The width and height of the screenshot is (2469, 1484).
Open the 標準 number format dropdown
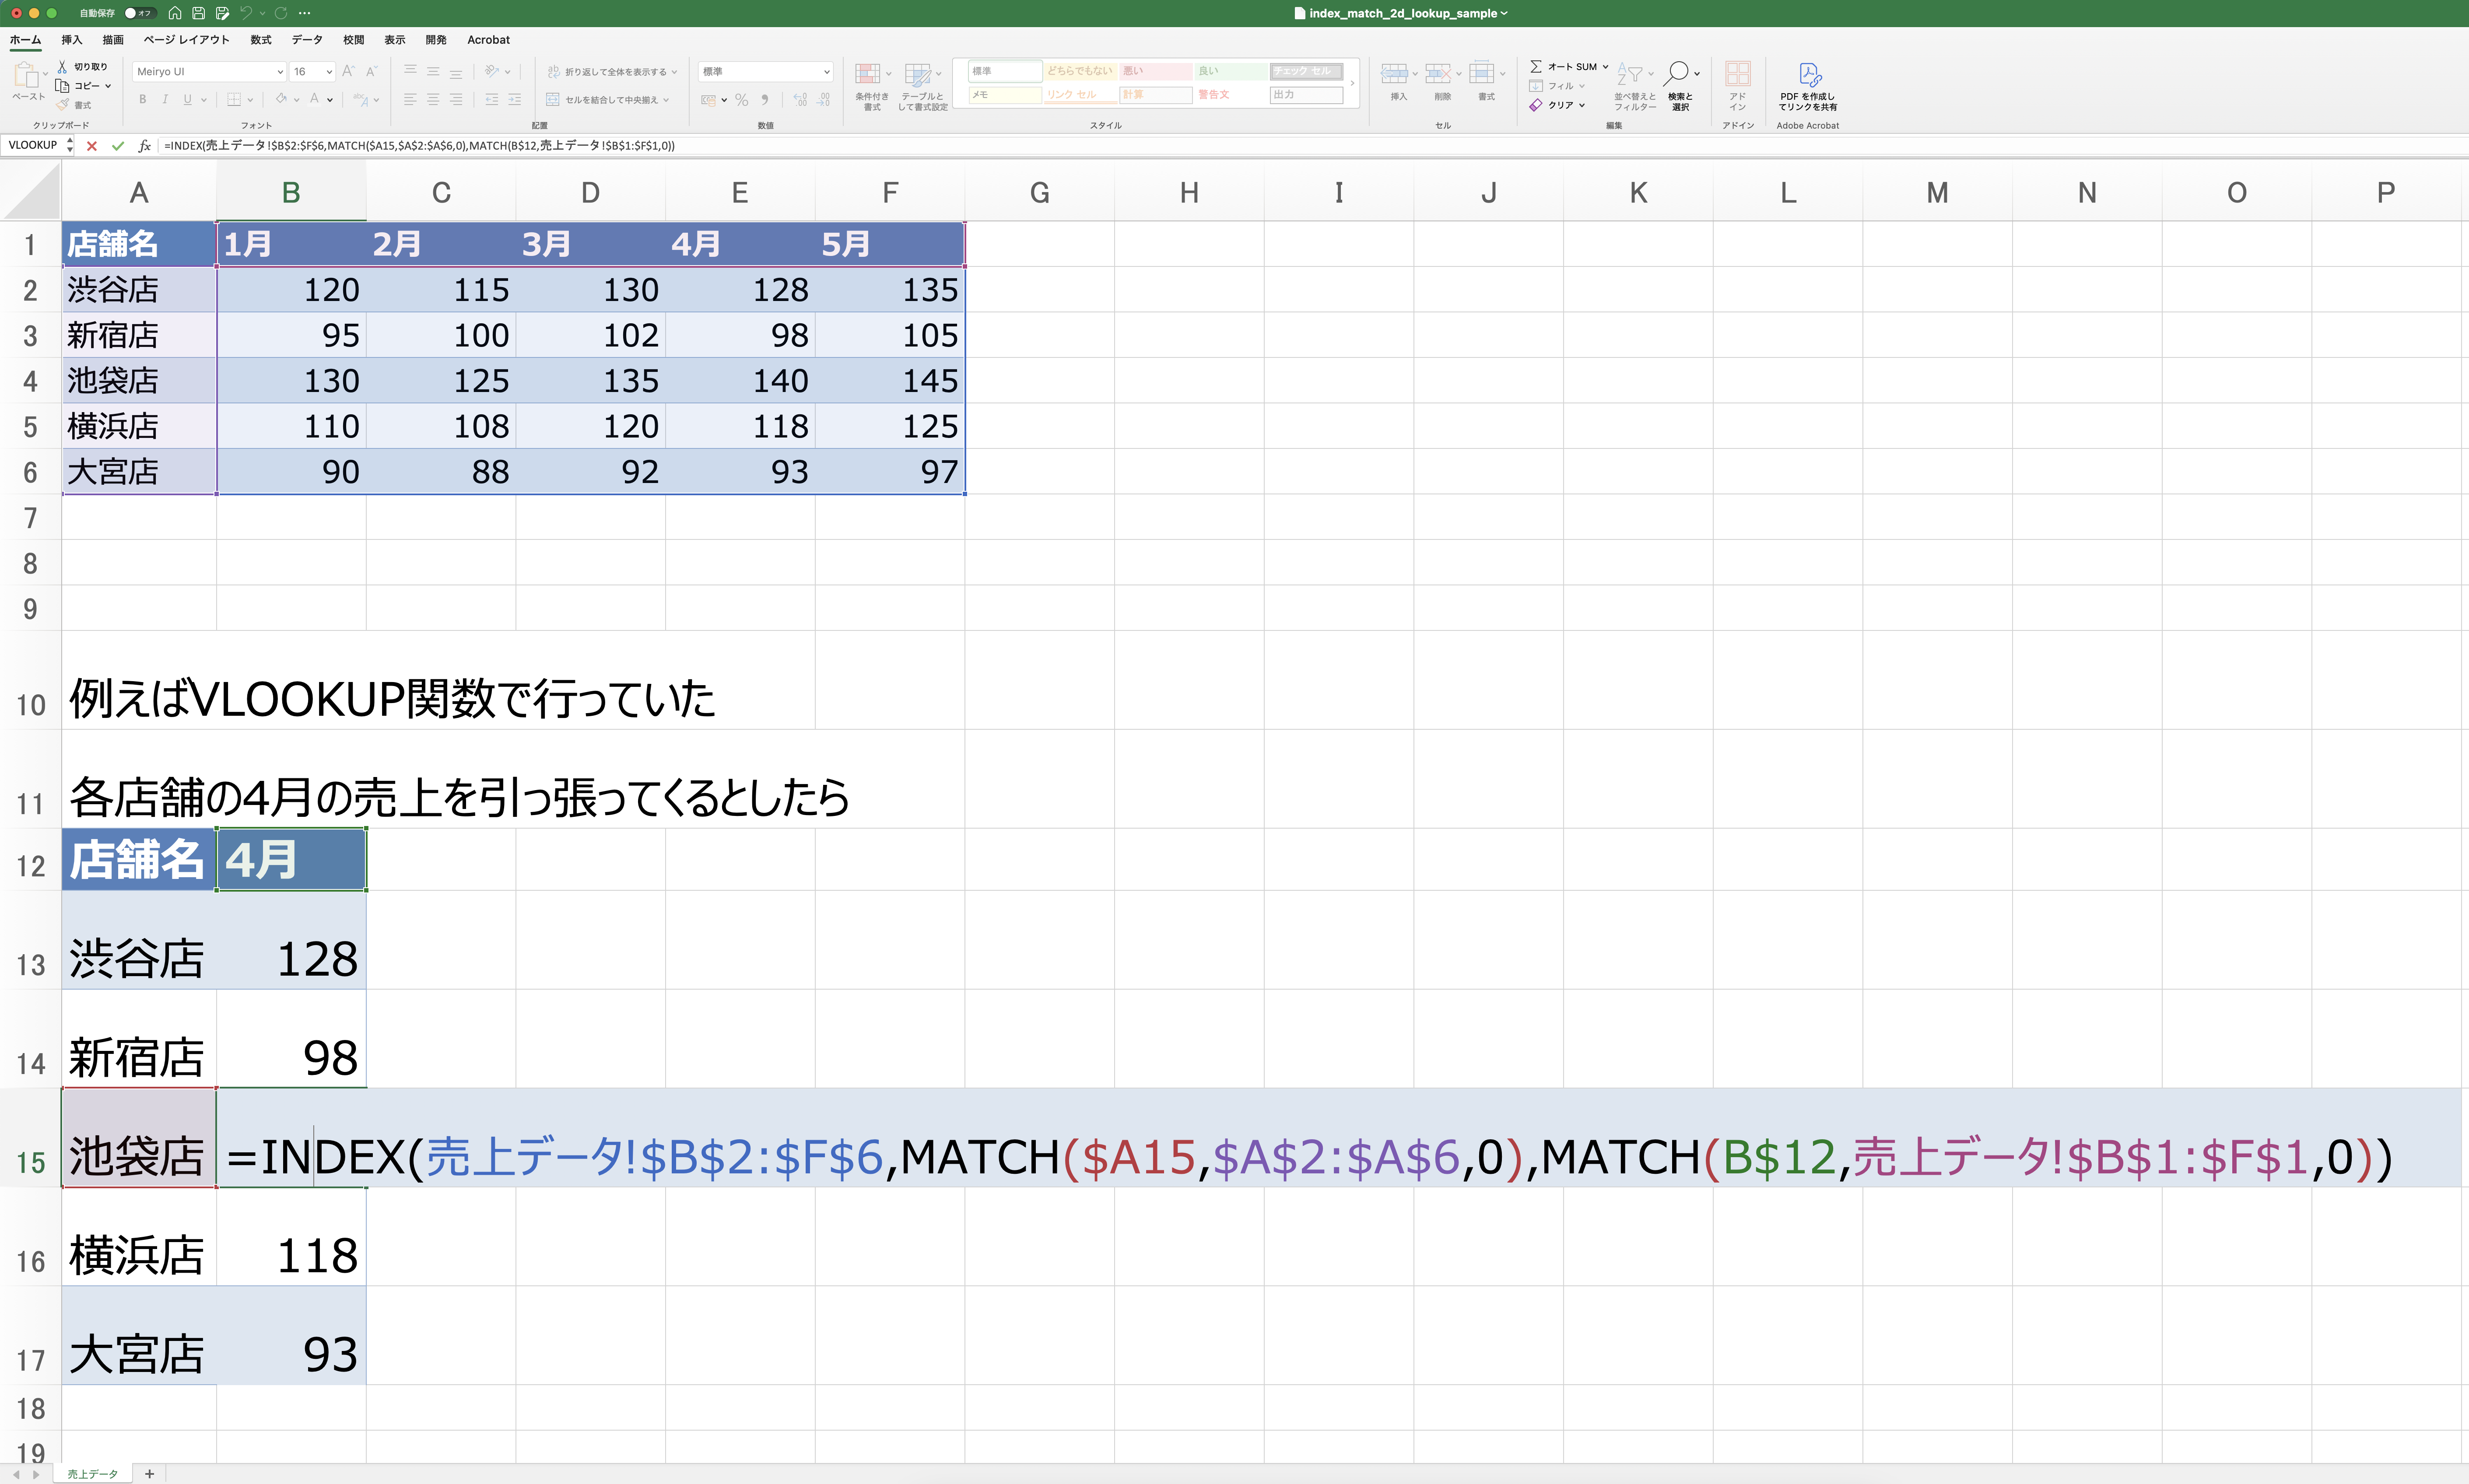click(826, 72)
